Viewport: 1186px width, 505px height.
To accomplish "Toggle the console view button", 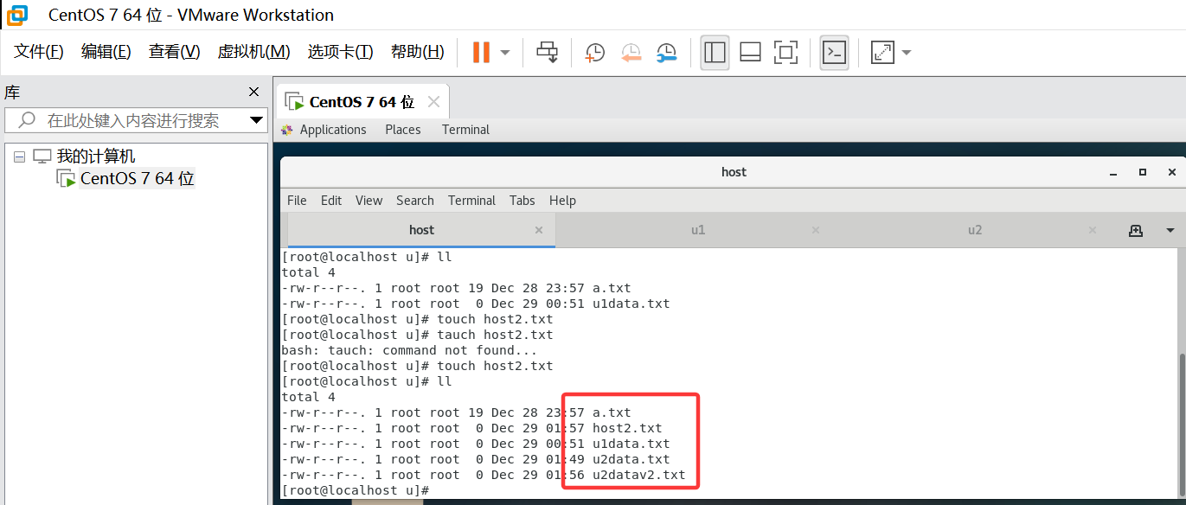I will pos(833,53).
